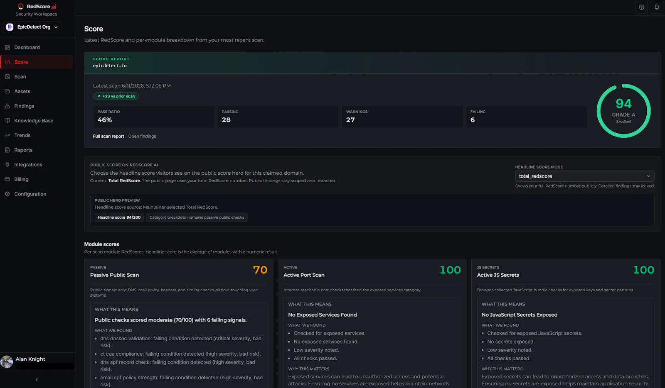
Task: Click the dns dnssec validation finding line
Action: tap(181, 342)
